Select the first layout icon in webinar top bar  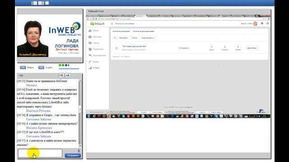click(34, 3)
